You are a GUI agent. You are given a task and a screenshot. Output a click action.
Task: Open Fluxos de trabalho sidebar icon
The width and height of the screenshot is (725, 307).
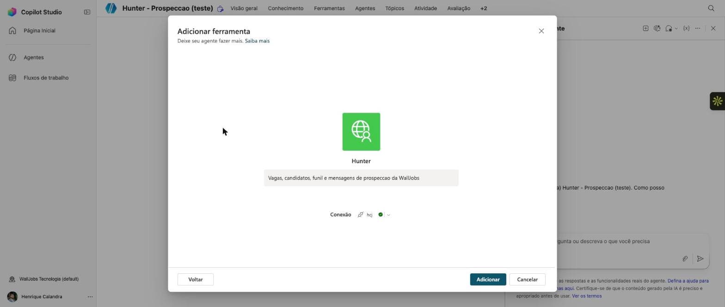pyautogui.click(x=12, y=78)
